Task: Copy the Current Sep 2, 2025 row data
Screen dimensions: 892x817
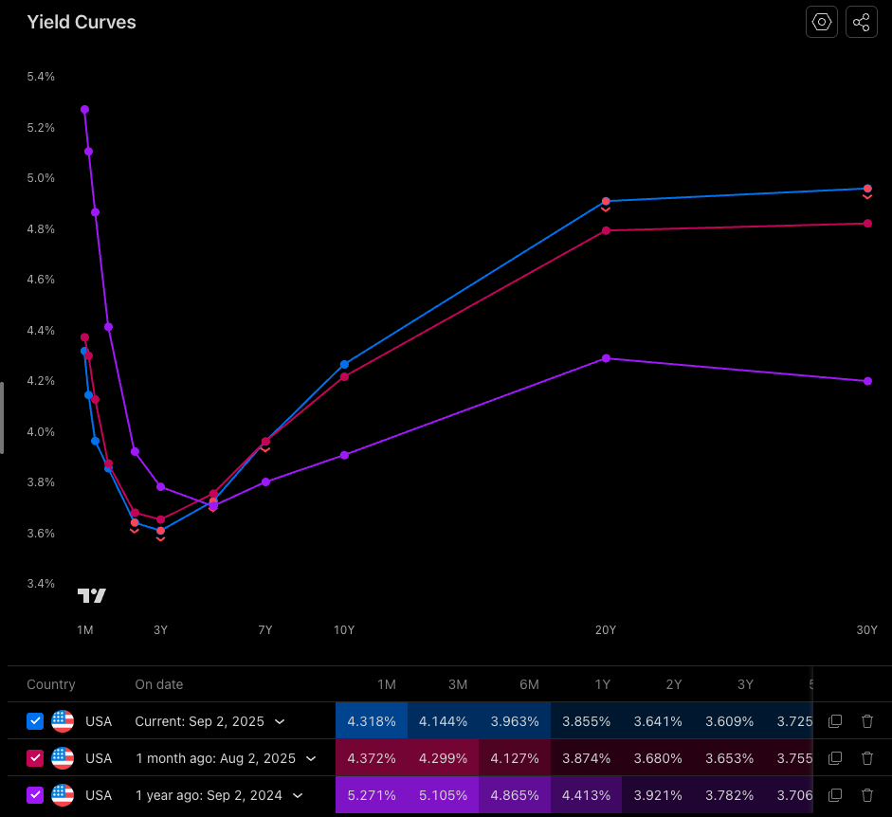Action: (x=835, y=721)
